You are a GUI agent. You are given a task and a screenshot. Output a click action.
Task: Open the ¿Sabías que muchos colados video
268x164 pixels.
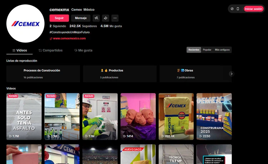click(214, 154)
